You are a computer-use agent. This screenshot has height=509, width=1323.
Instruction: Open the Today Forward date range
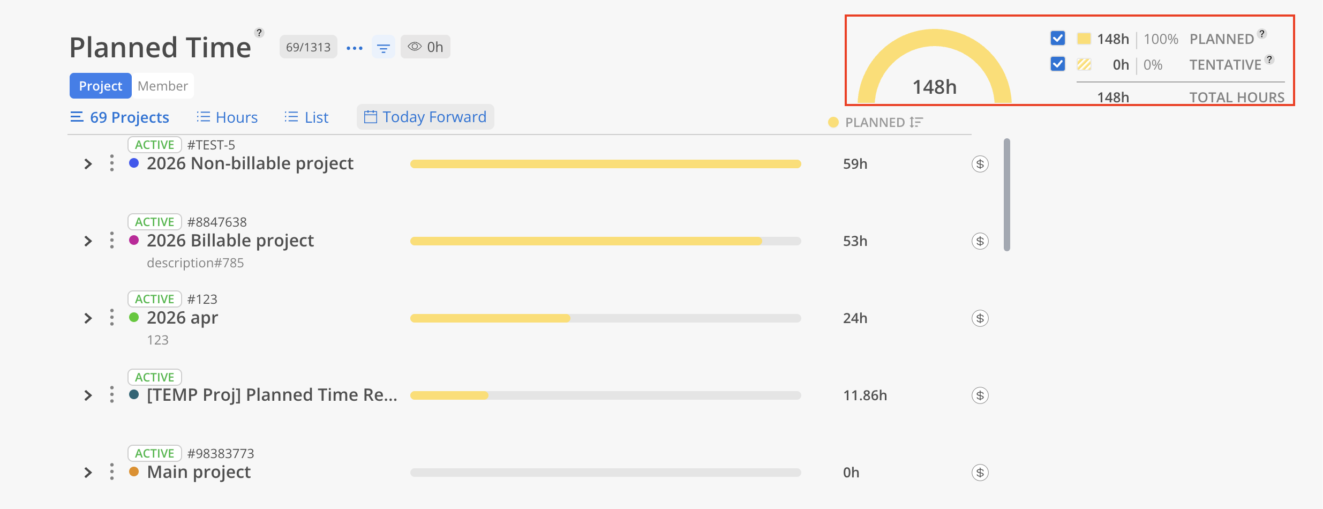425,117
